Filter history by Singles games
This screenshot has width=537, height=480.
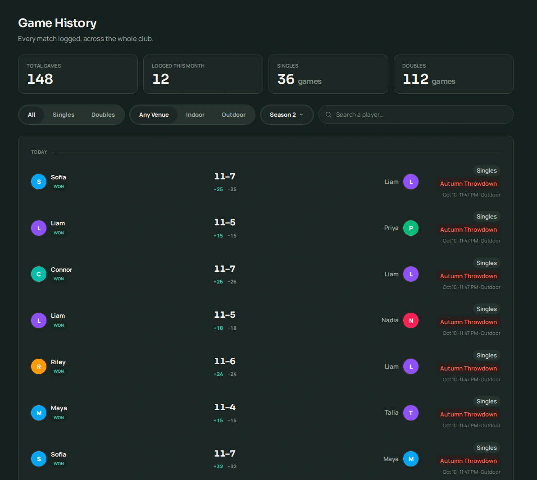click(x=64, y=115)
